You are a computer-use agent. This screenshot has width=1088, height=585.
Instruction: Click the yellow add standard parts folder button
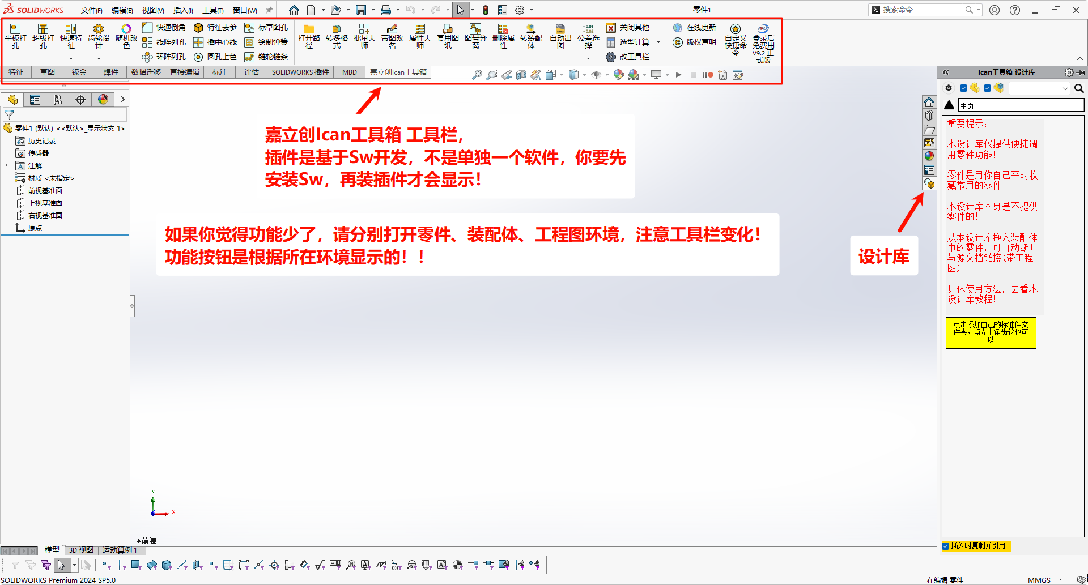click(991, 332)
